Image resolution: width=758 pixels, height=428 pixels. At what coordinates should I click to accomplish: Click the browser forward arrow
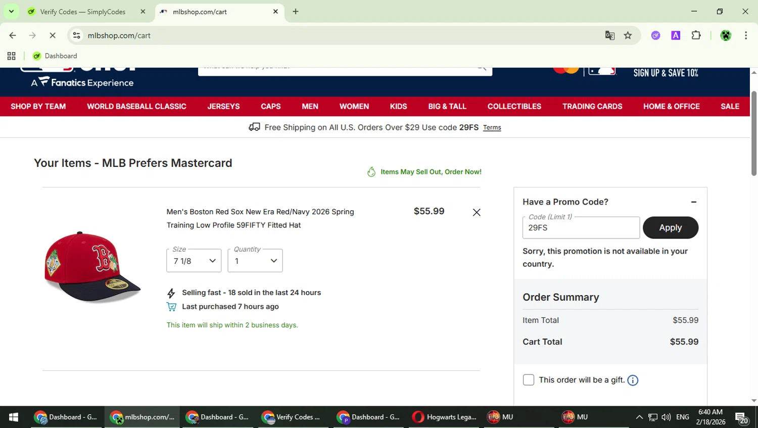(32, 35)
